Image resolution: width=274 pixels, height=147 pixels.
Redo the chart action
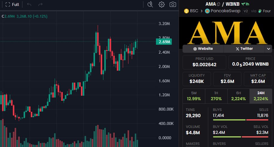pyautogui.click(x=40, y=4)
